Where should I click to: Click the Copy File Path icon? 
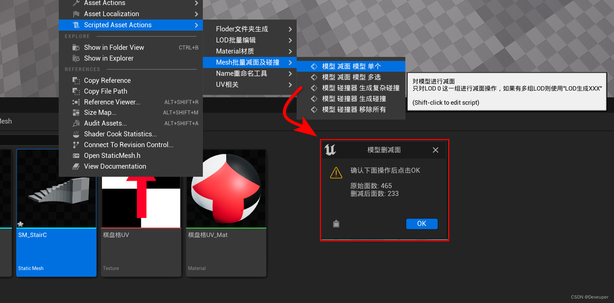76,91
